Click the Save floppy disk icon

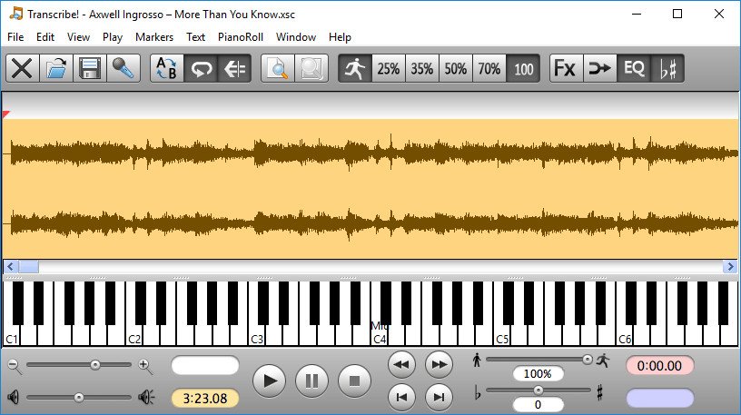tap(90, 69)
